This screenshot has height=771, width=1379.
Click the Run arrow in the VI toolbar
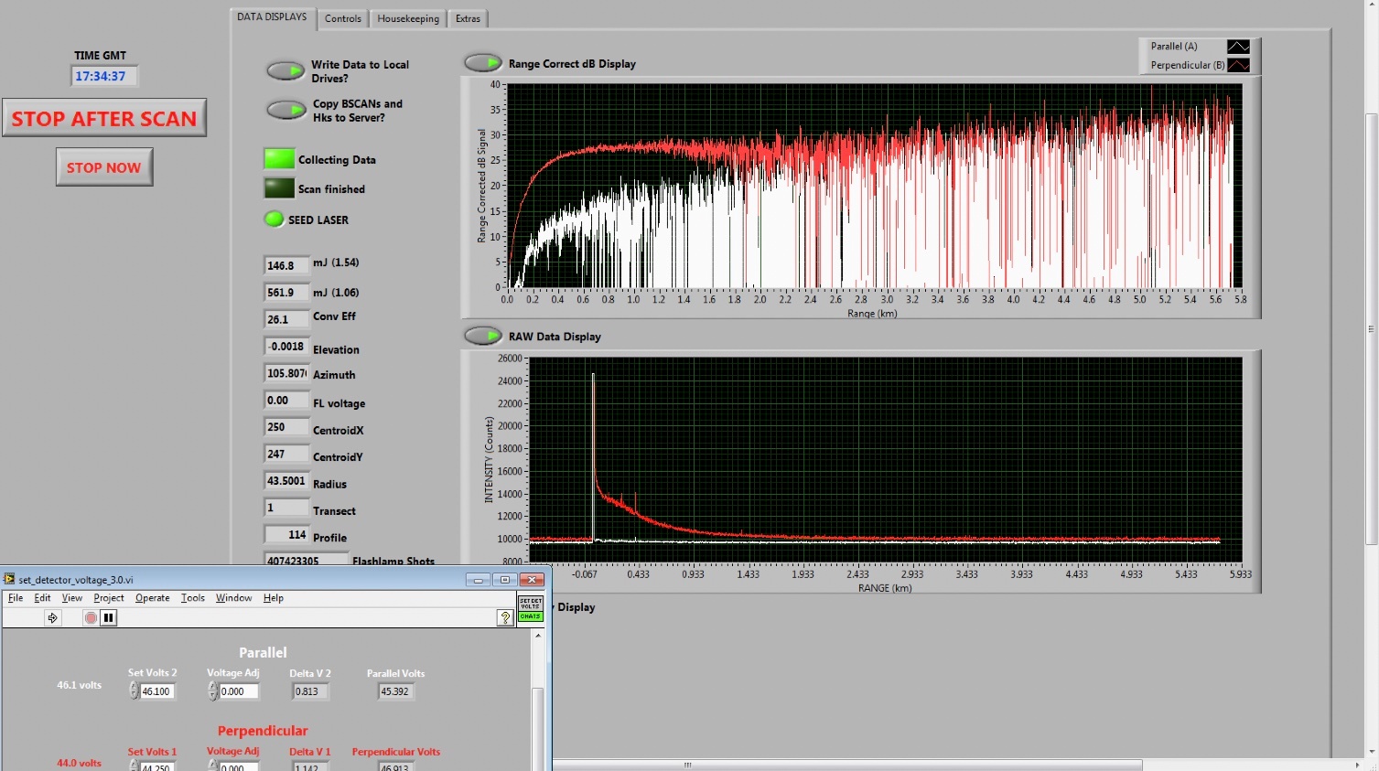(52, 618)
